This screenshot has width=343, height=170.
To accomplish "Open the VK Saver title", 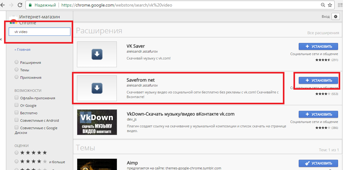I will point(136,46).
